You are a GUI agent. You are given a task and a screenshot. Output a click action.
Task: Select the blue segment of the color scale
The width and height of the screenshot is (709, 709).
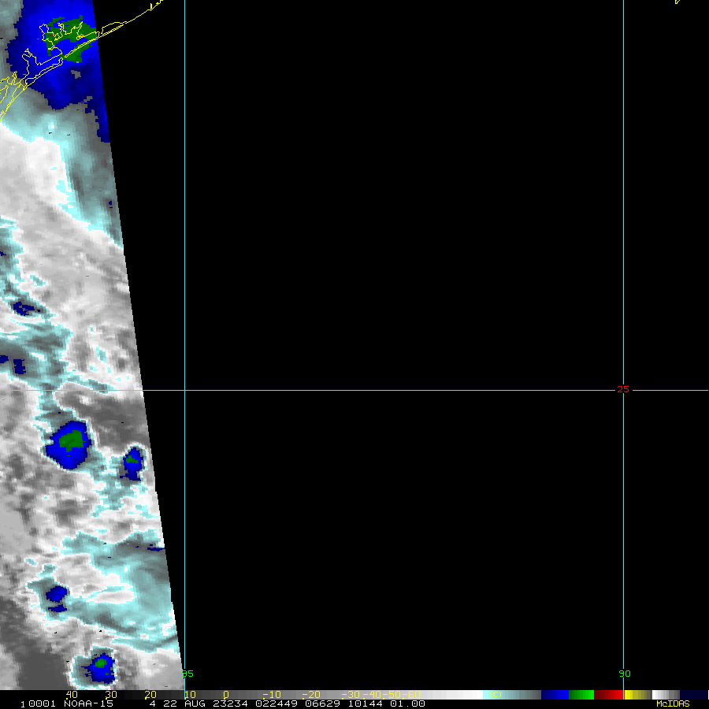point(555,695)
